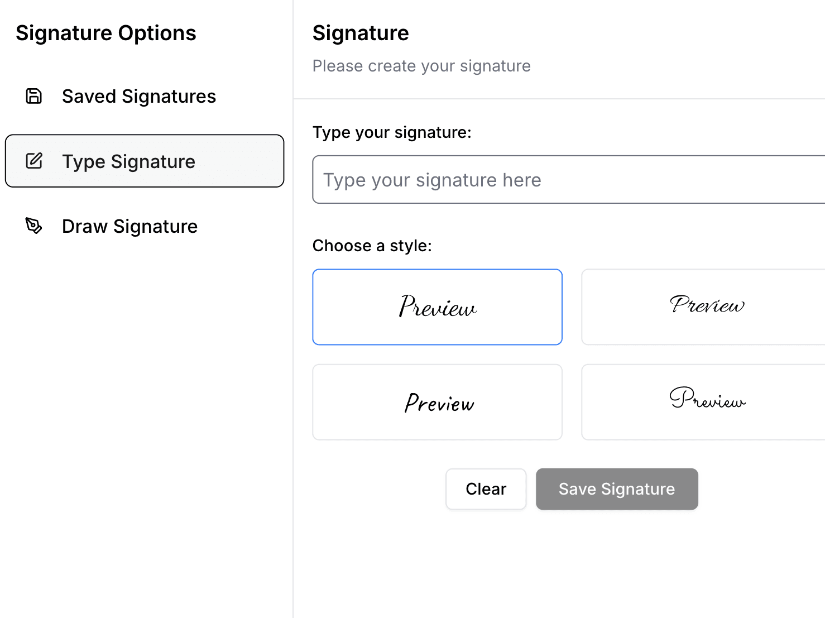Screen dimensions: 825x618
Task: Choose the top-right slanted Preview style
Action: point(703,307)
